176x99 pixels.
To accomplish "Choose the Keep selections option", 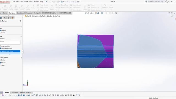I will click(x=5, y=46).
